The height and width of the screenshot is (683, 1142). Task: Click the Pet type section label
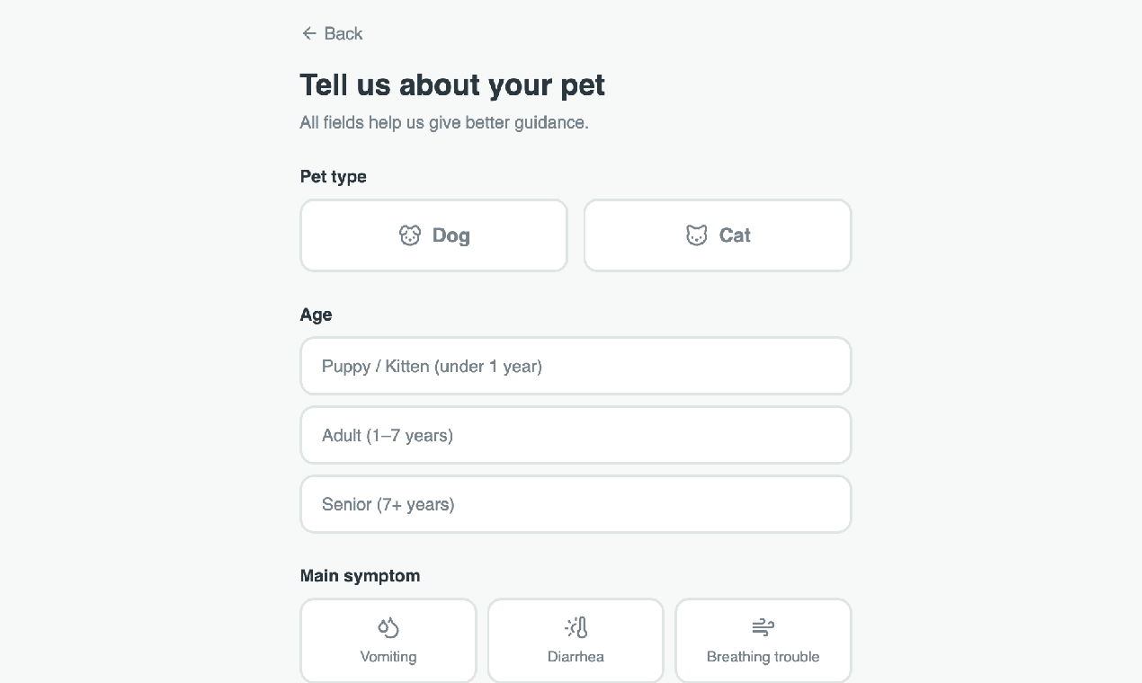[x=333, y=177]
